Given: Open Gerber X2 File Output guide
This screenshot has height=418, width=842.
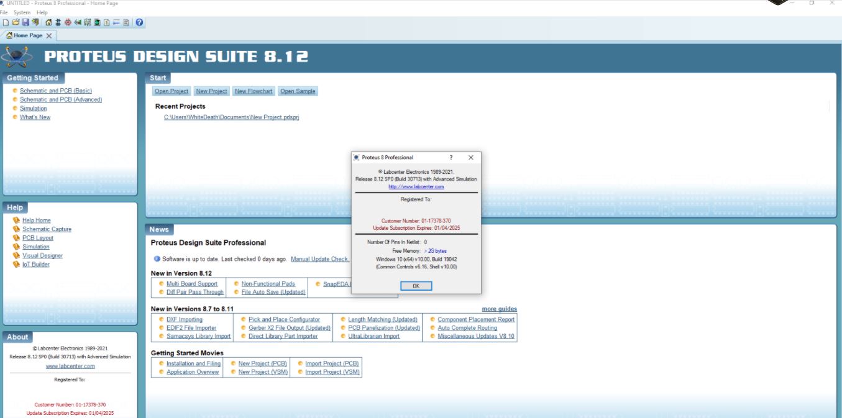Looking at the screenshot, I should coord(290,328).
